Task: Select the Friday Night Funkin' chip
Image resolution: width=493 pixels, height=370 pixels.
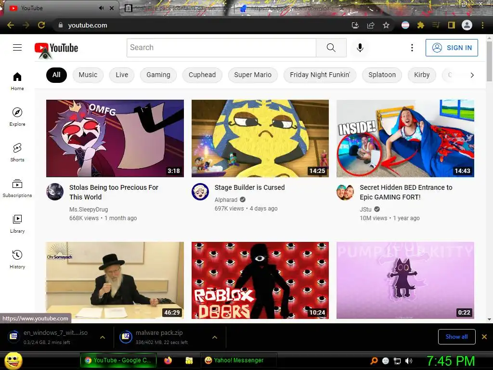Action: [320, 75]
